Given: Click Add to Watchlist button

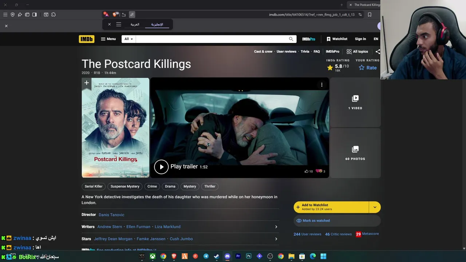Looking at the screenshot, I should tap(331, 207).
